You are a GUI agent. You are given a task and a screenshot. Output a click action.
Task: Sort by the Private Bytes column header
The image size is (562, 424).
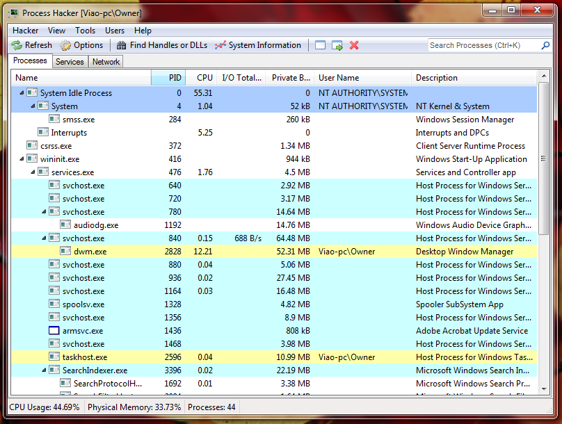tap(289, 78)
